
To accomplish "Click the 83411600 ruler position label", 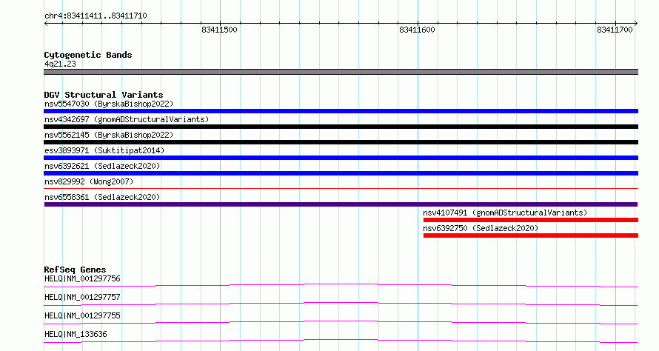I will click(417, 30).
